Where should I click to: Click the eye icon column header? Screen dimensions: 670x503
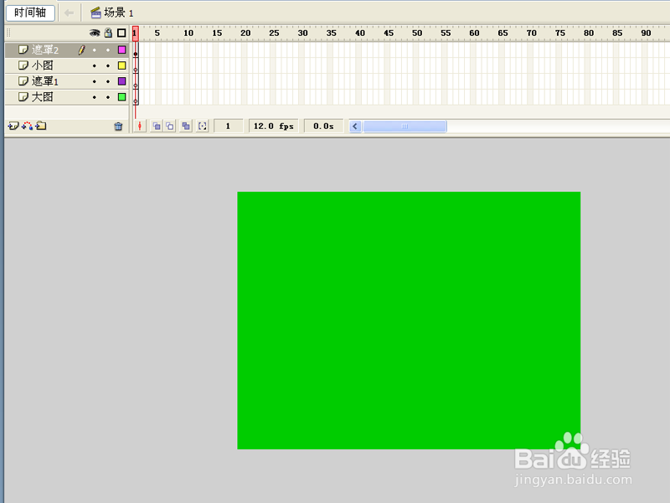point(95,33)
